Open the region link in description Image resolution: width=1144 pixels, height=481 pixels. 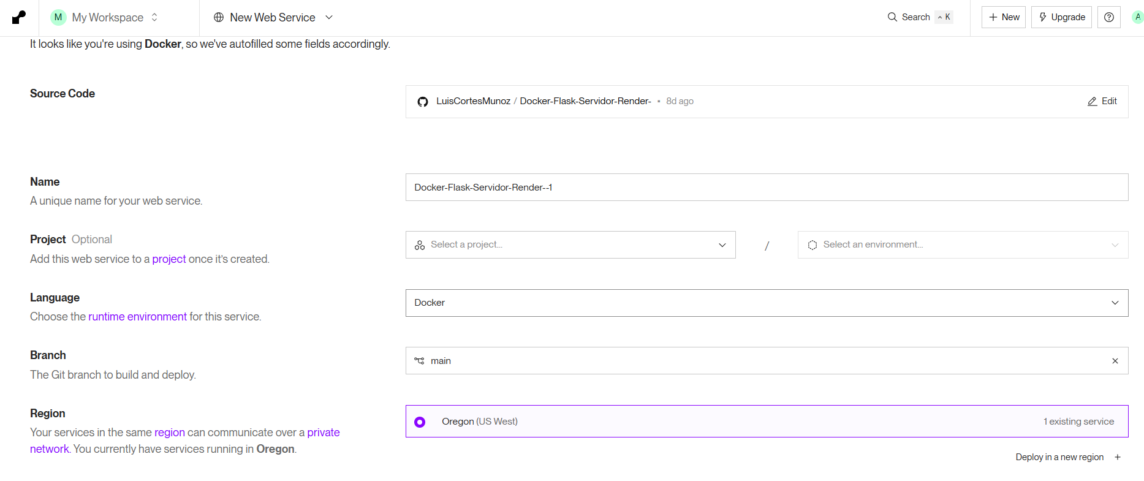pyautogui.click(x=170, y=433)
